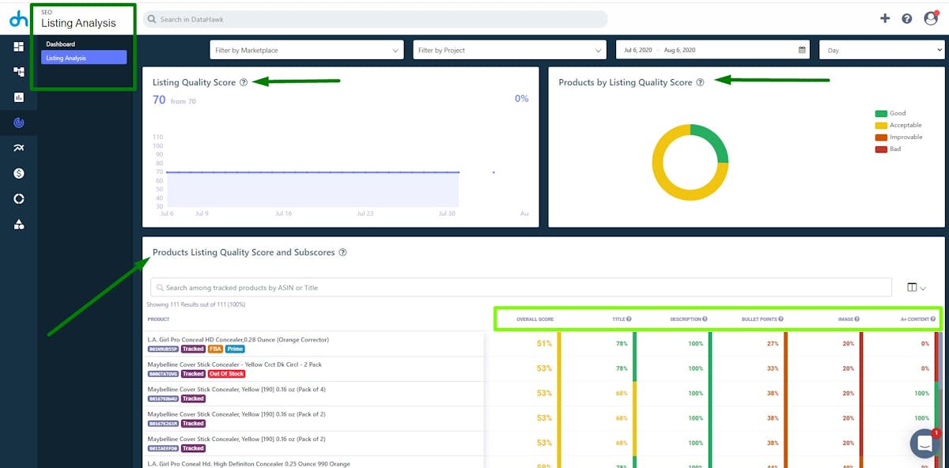Open the Jul 6 – Aug 6, 2020 date range
949x468 pixels.
click(x=713, y=50)
